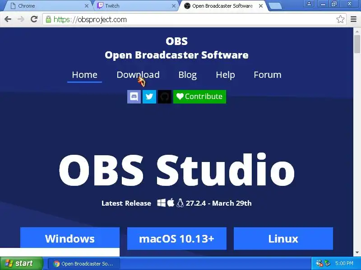Click the green Contribute button
The width and height of the screenshot is (361, 270).
pos(199,97)
